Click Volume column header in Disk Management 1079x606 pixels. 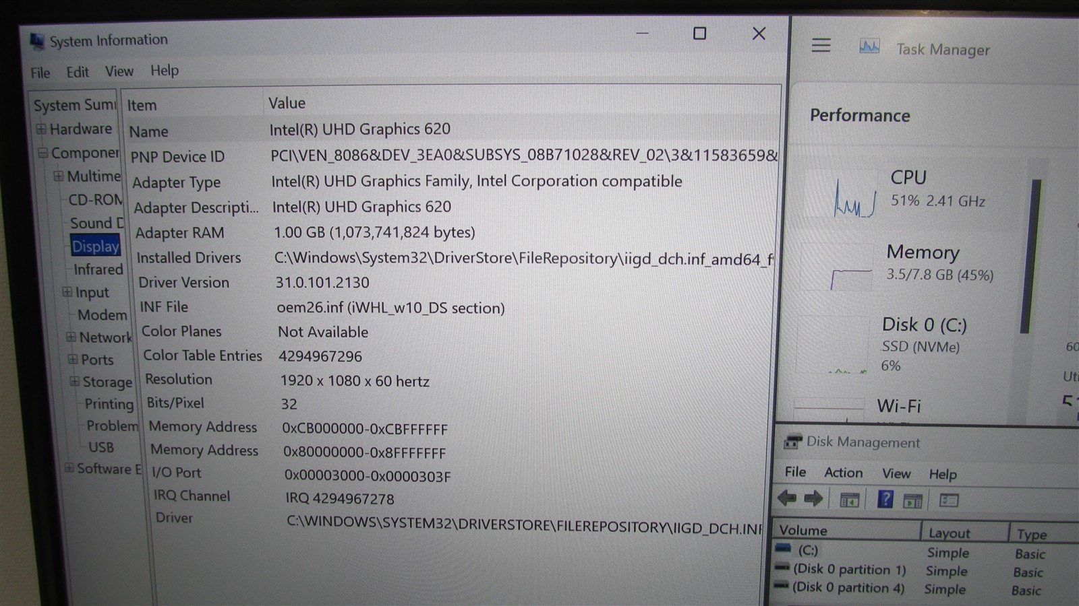[846, 531]
